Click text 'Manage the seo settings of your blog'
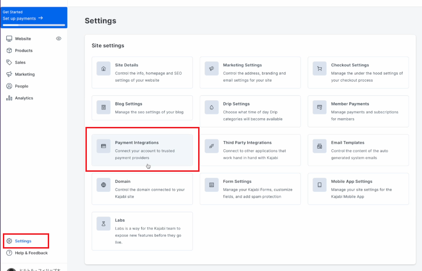Screen dimensions: 422x271 click(x=149, y=112)
